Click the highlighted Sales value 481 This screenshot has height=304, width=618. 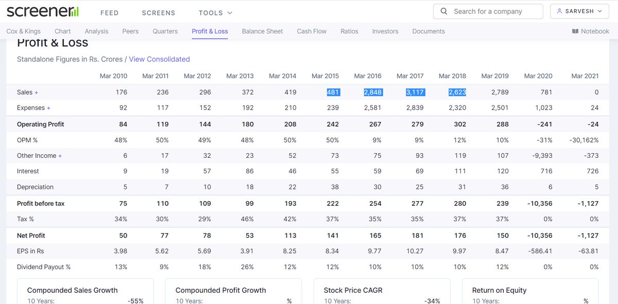[333, 92]
